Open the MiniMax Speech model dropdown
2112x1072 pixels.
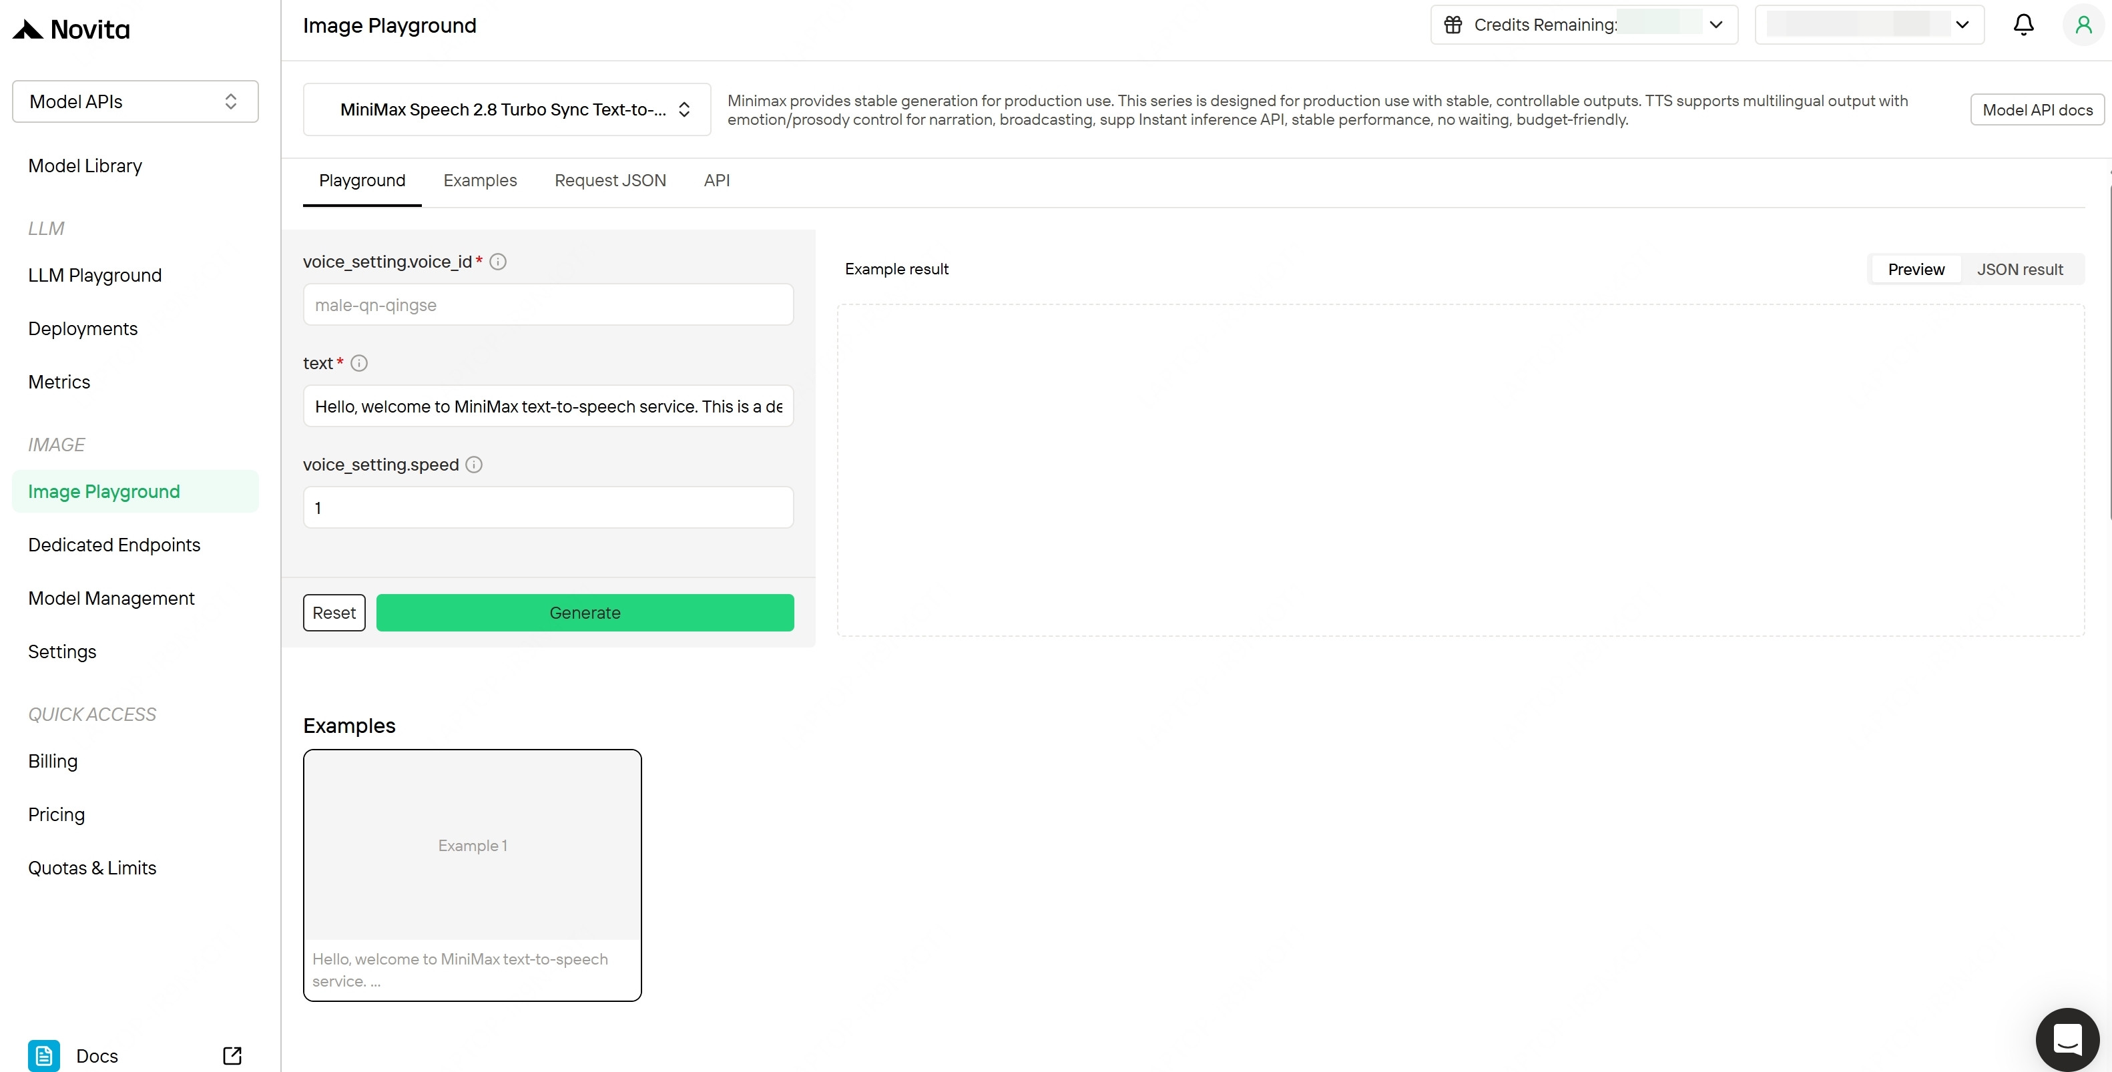(507, 109)
